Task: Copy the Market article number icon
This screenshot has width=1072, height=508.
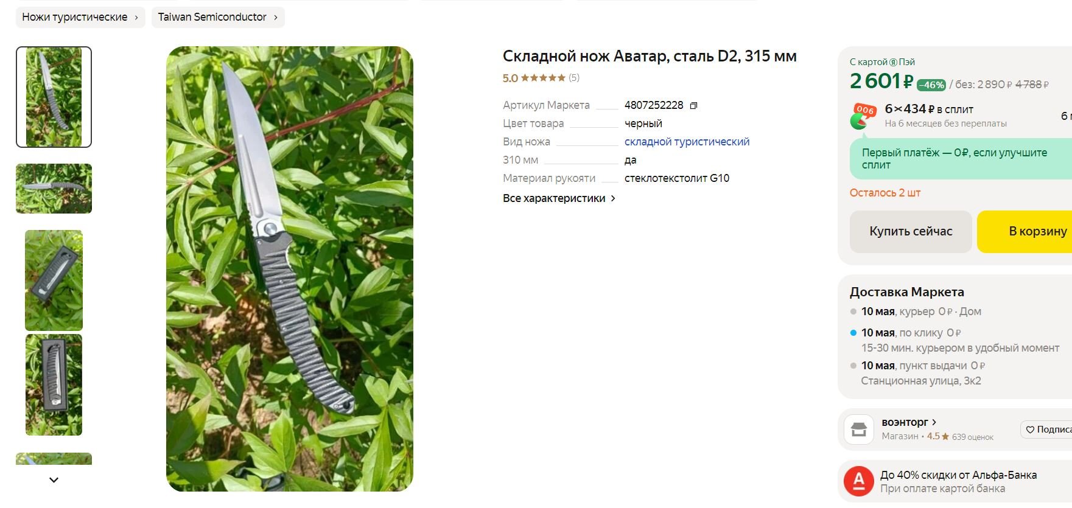Action: coord(693,105)
